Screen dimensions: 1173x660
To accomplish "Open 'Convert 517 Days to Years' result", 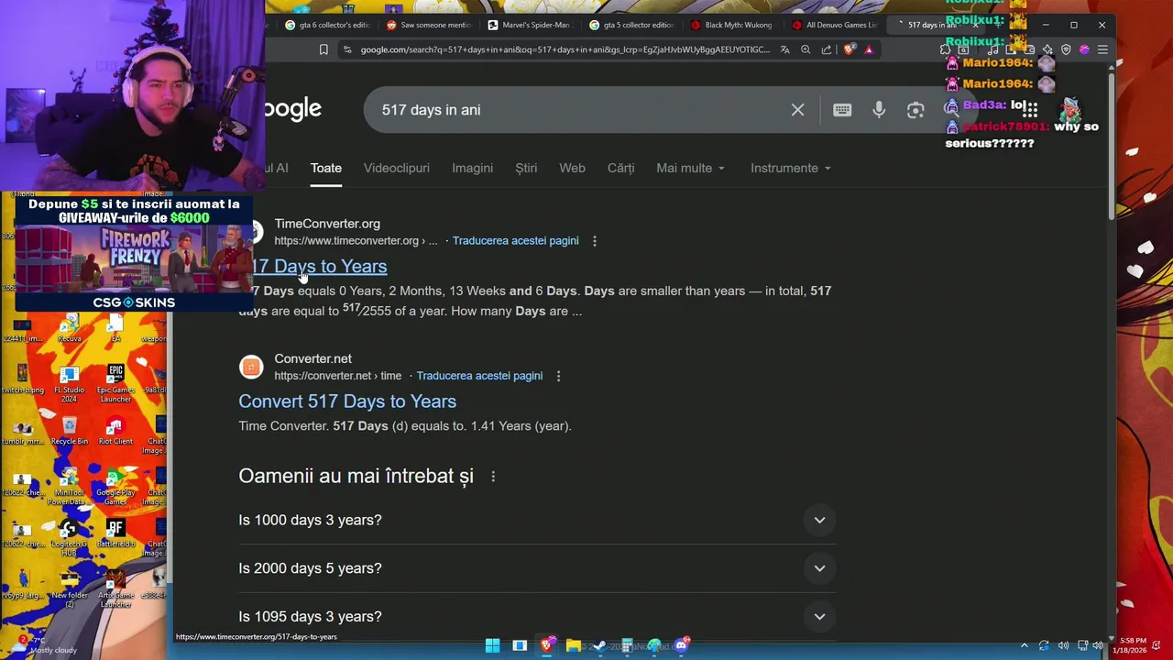I will point(347,401).
